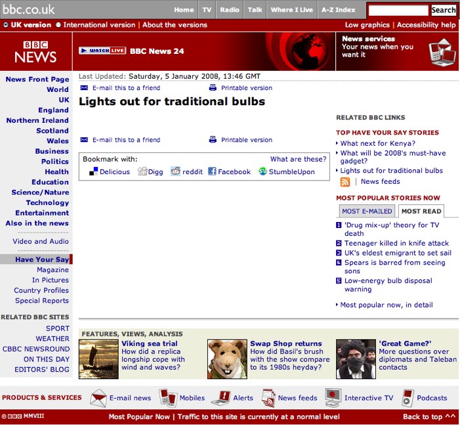This screenshot has width=460, height=427.
Task: Open Country Profiles in sidebar
Action: pyautogui.click(x=41, y=290)
